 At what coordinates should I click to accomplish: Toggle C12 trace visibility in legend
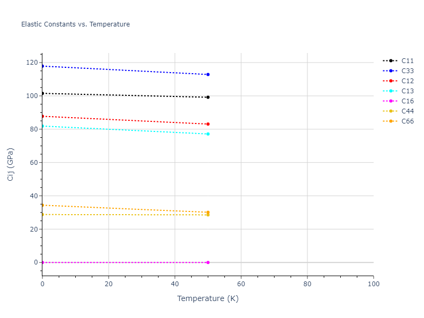pos(407,81)
